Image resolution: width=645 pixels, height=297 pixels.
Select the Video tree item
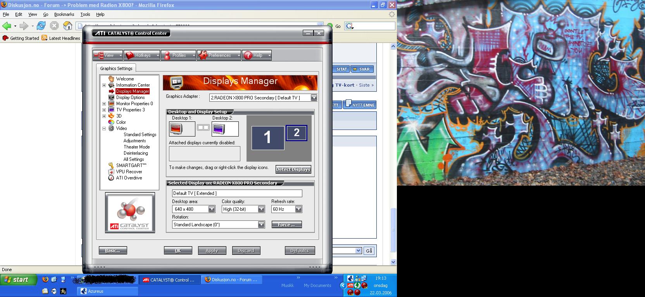click(x=121, y=128)
